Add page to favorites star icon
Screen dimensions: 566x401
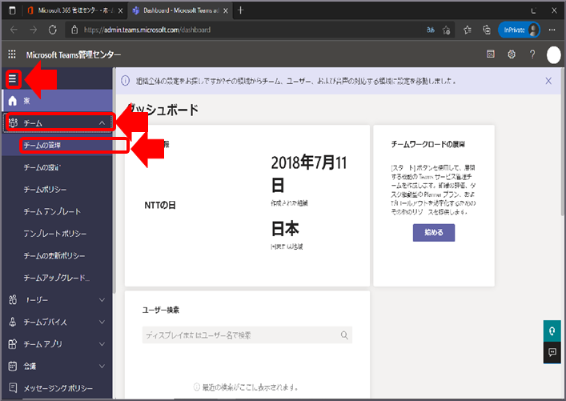(447, 30)
